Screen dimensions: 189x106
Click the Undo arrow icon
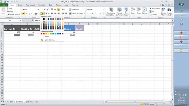point(8,1)
